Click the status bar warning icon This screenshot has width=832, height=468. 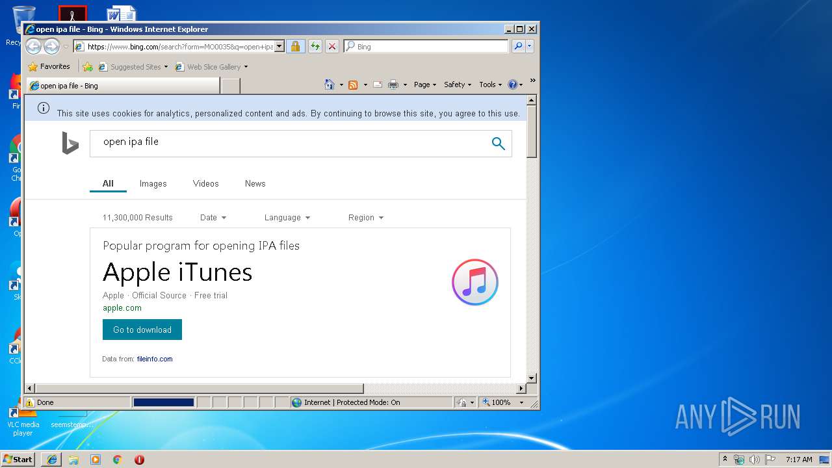[30, 402]
